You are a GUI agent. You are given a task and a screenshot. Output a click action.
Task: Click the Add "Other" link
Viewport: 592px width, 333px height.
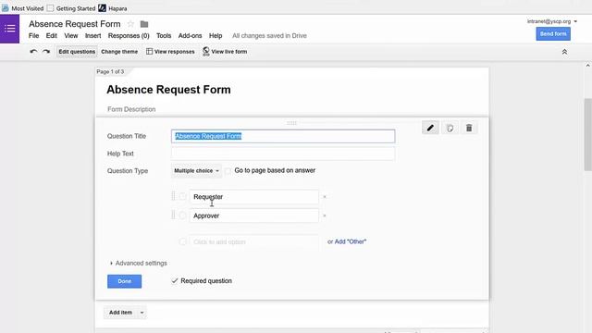click(x=351, y=241)
